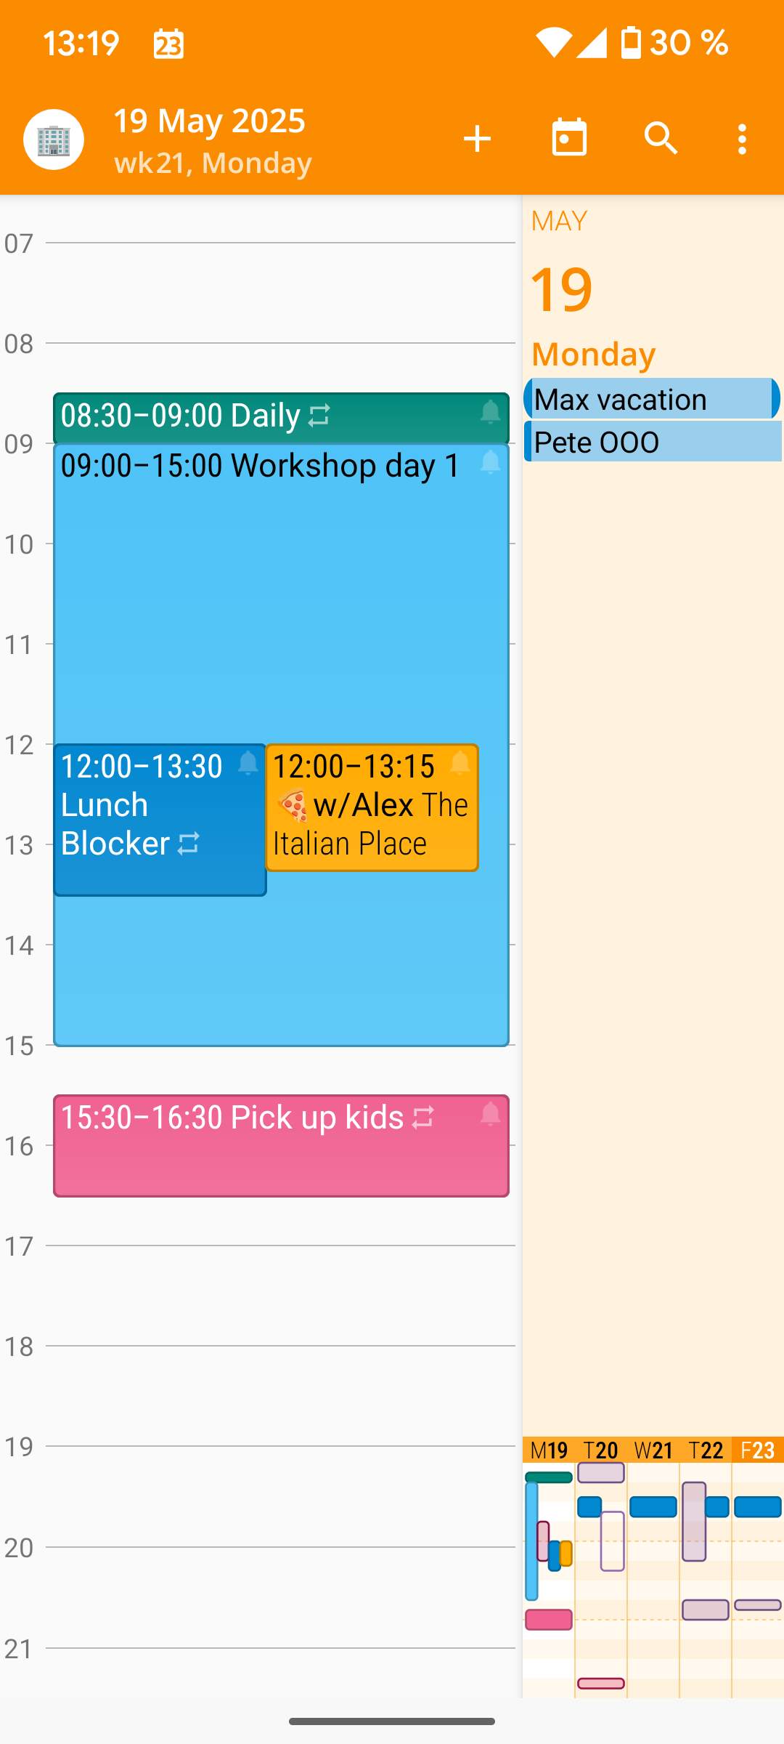Select T20 in the week mini view
The width and height of the screenshot is (784, 1744).
[x=601, y=1450]
